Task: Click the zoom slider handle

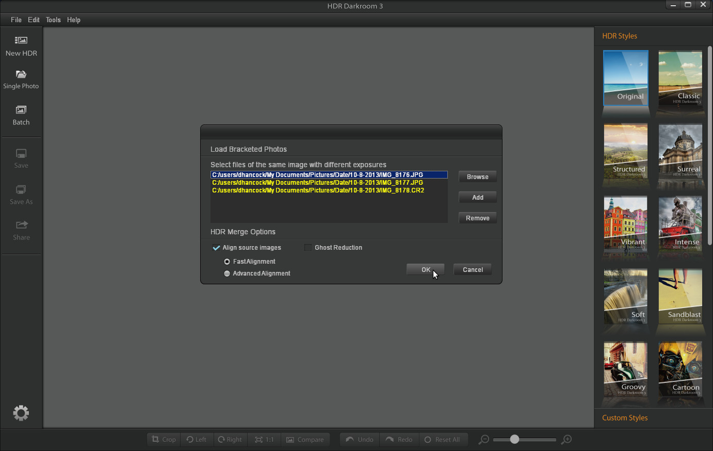Action: point(514,439)
